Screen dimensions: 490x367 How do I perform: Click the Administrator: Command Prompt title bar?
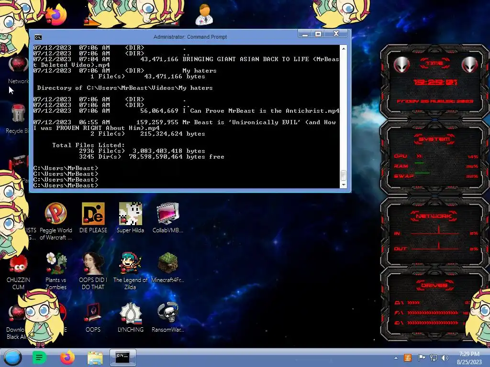click(x=190, y=37)
